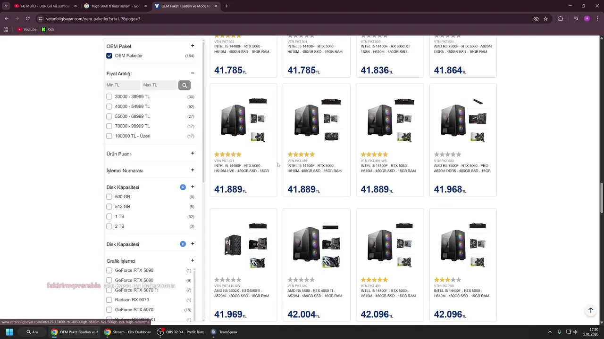
Task: Click the address bar URL field
Action: pyautogui.click(x=283, y=18)
